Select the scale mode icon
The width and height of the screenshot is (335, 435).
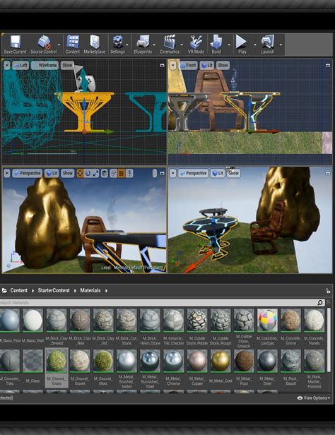coord(95,174)
